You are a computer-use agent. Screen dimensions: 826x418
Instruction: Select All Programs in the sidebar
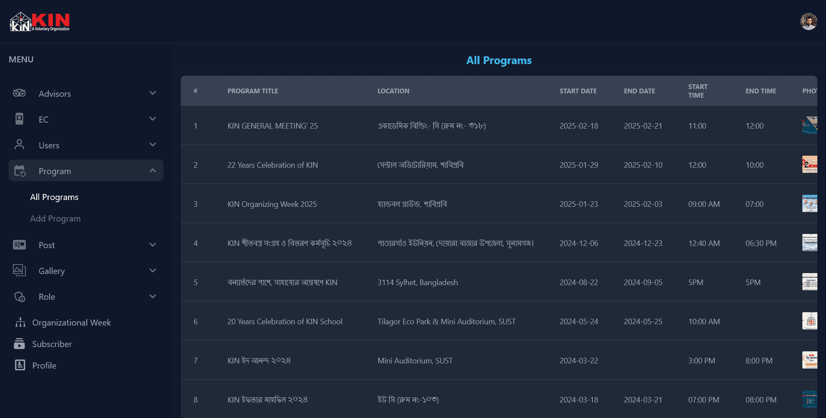54,197
